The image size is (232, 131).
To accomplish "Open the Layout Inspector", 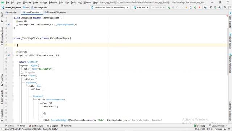I will [x=217, y=126].
